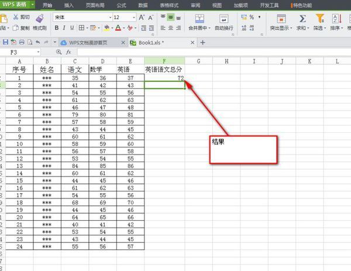The height and width of the screenshot is (271, 351).
Task: Switch to the Formulas (公式) ribbon tab
Action: (121, 5)
